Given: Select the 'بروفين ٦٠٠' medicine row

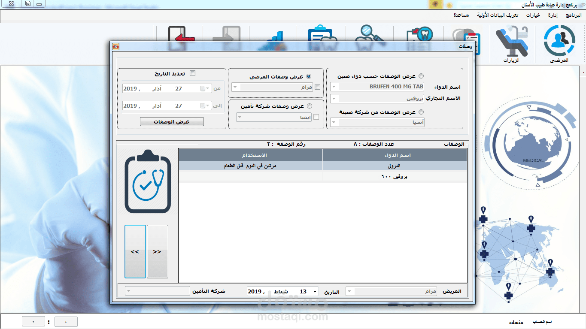Looking at the screenshot, I should pos(323,177).
